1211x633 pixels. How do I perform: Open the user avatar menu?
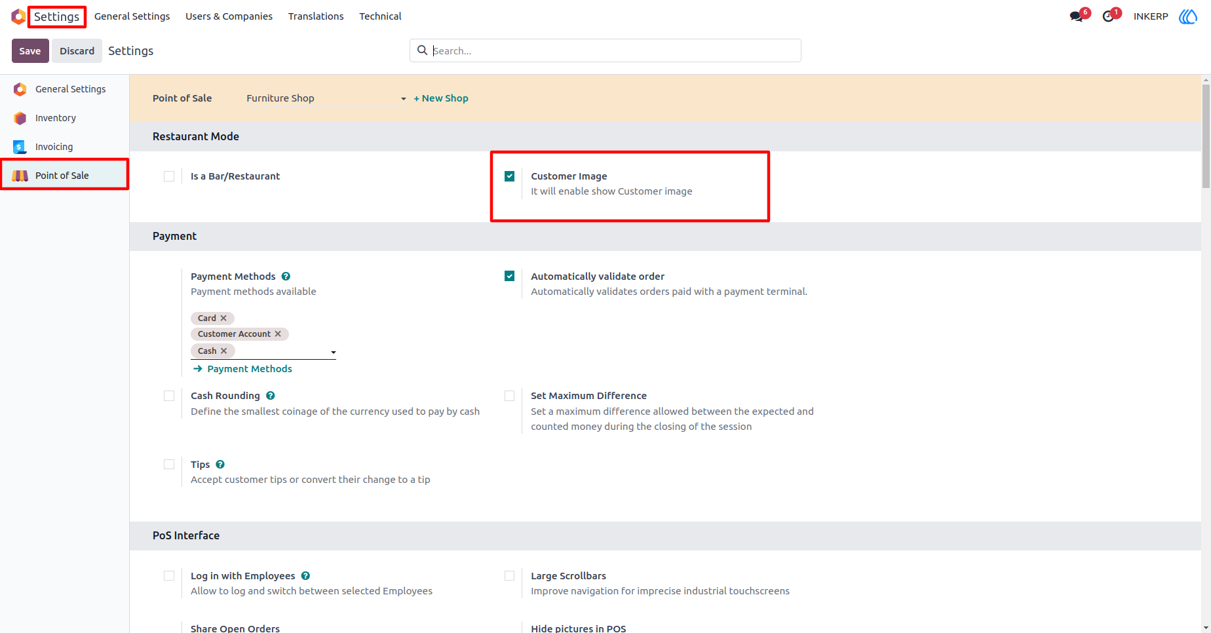pos(1188,16)
